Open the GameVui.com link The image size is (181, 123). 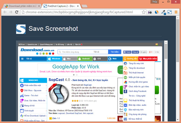(32, 44)
